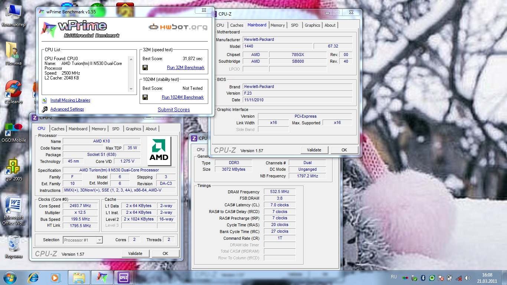Click the wrench icon beside Advanced Settings

pyautogui.click(x=45, y=109)
